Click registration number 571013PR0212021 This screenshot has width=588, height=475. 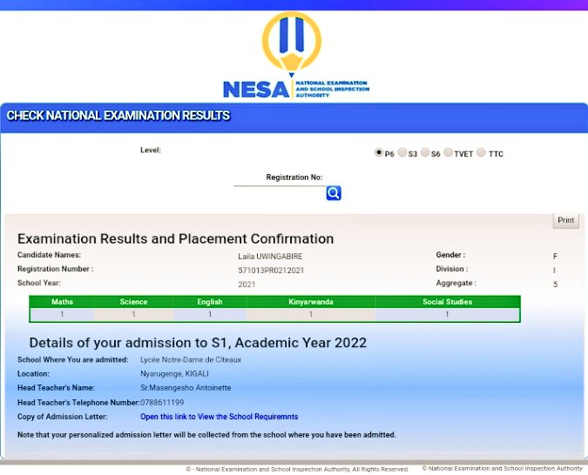pyautogui.click(x=271, y=271)
